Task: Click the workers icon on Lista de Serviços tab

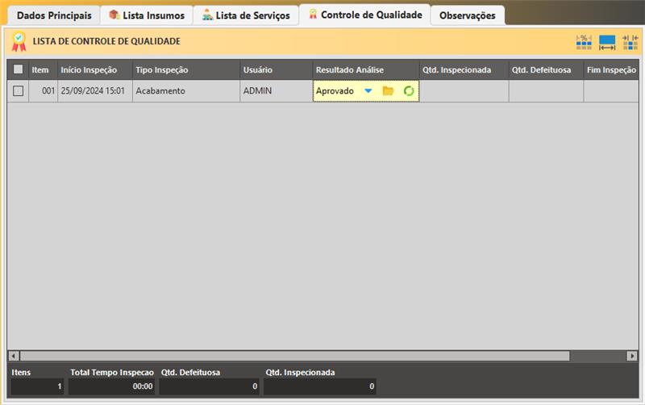Action: (207, 15)
